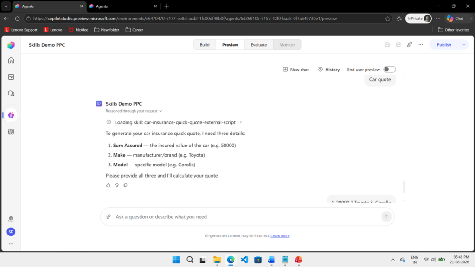Open the tab list dropdown in browser
This screenshot has width=475, height=267.
pyautogui.click(x=6, y=6)
